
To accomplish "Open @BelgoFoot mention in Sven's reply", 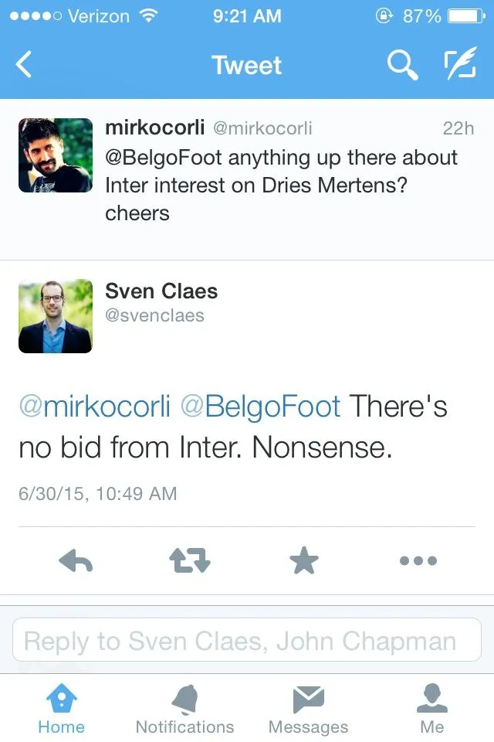I will click(260, 407).
